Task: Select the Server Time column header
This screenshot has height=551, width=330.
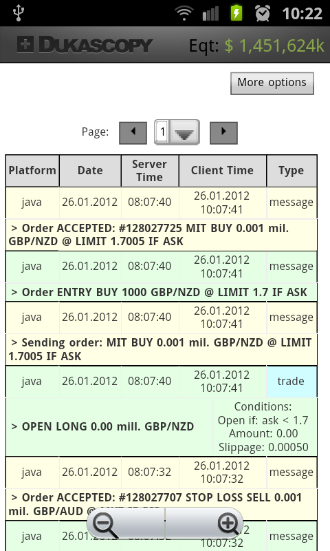Action: point(150,170)
